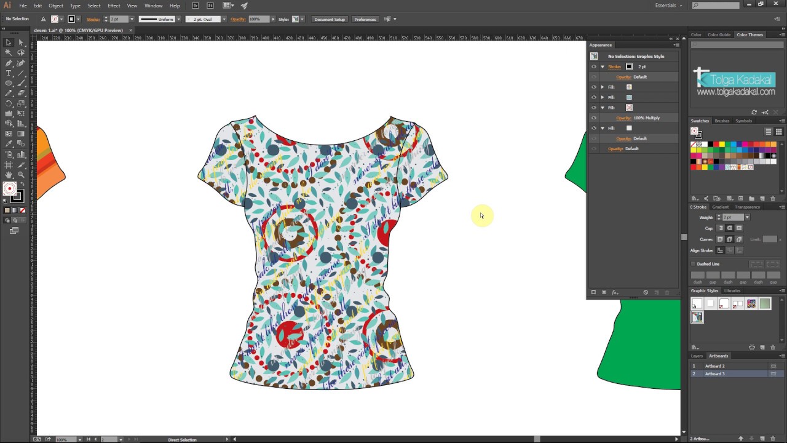787x443 pixels.
Task: Click the search field in top bar
Action: click(x=716, y=6)
